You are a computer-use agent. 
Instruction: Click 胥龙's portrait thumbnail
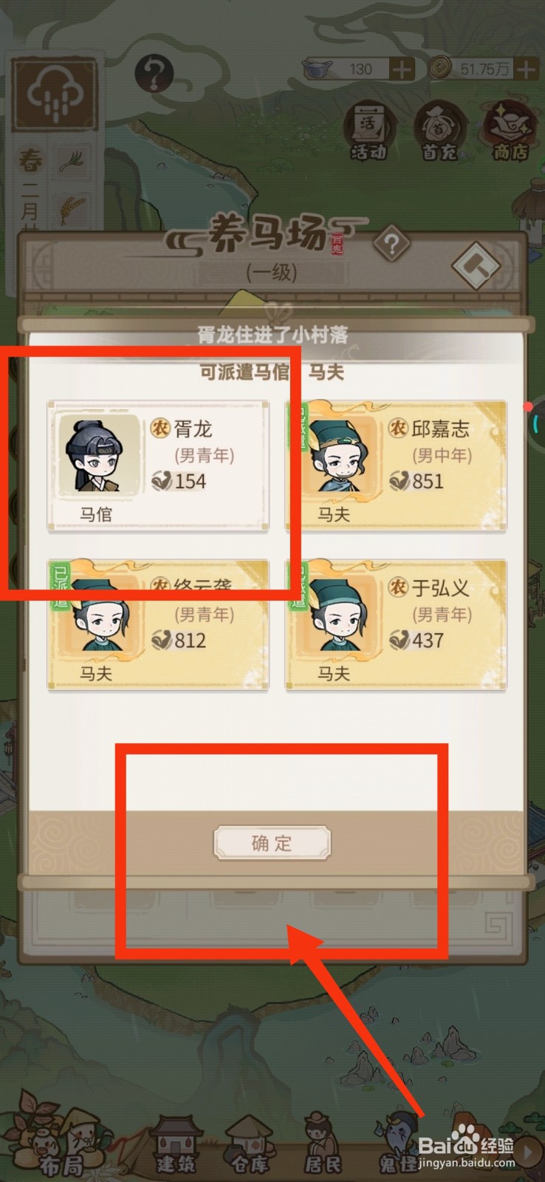pyautogui.click(x=100, y=454)
